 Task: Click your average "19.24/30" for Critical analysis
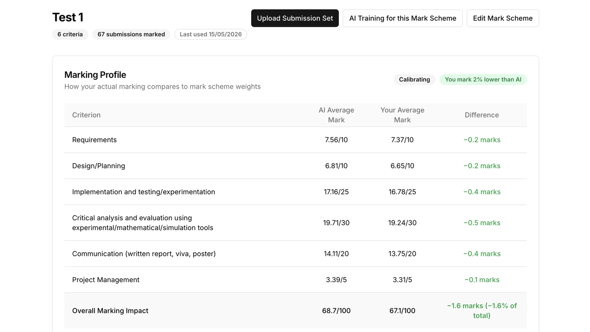pos(402,223)
